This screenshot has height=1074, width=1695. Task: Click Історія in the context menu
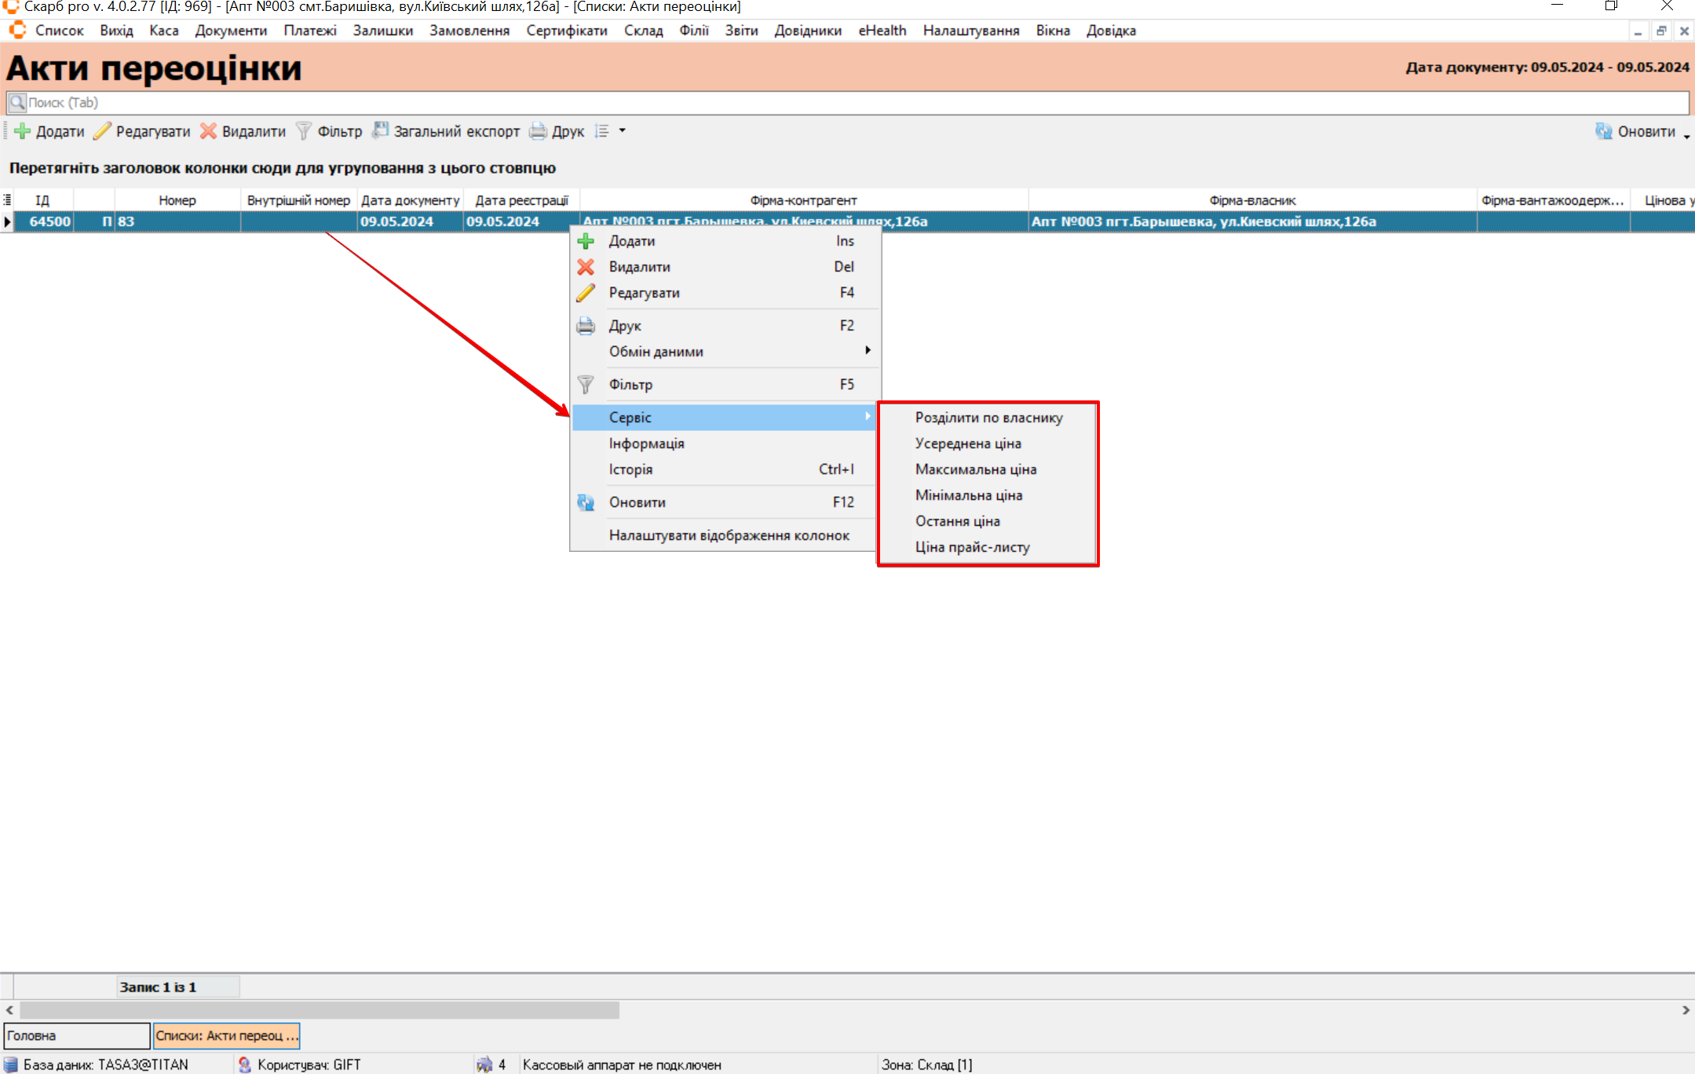tap(630, 469)
